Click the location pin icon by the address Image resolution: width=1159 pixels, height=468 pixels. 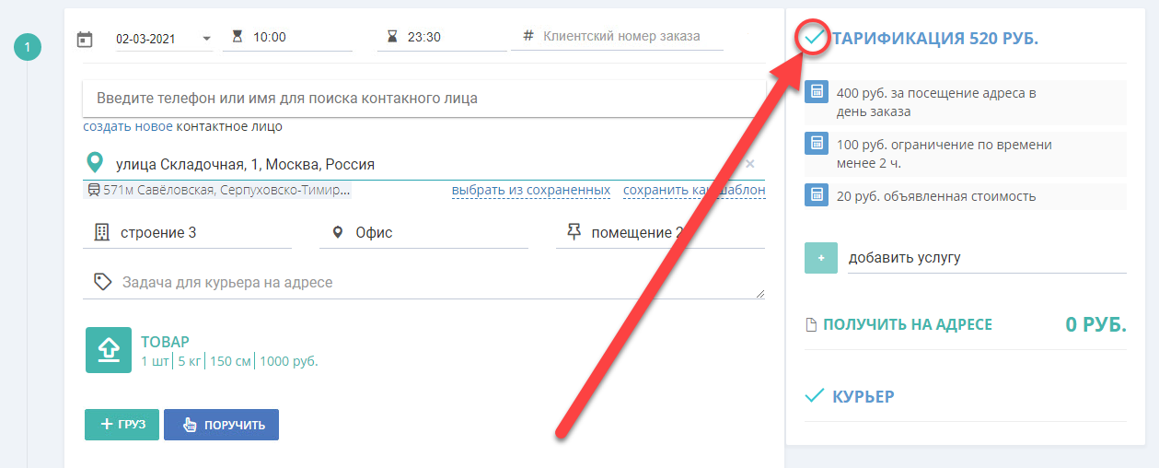94,164
